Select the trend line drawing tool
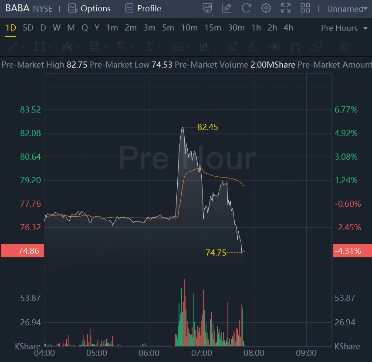Screen dimensions: 372x362 point(13,46)
